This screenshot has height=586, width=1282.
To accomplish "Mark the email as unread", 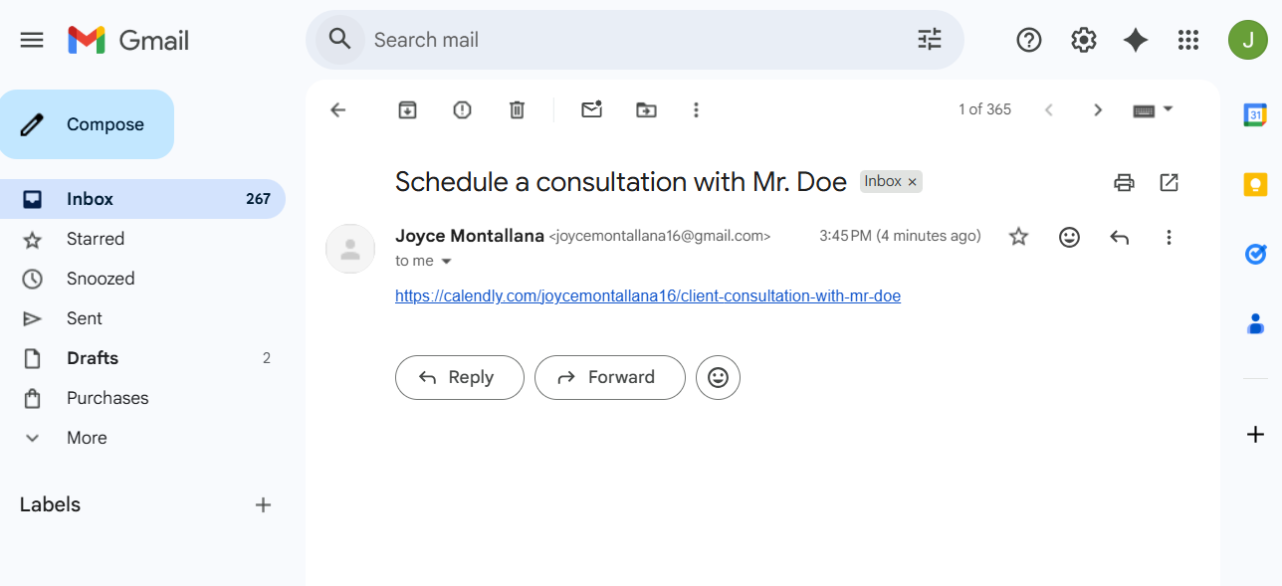I will point(592,109).
